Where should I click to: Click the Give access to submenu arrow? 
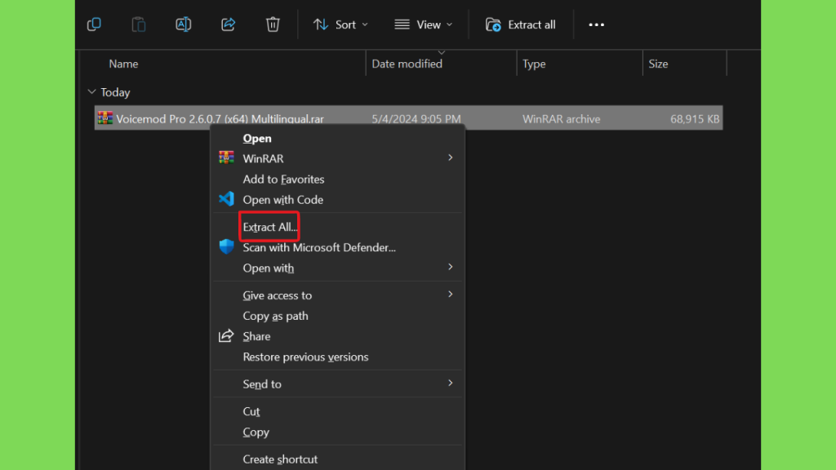[x=450, y=294]
